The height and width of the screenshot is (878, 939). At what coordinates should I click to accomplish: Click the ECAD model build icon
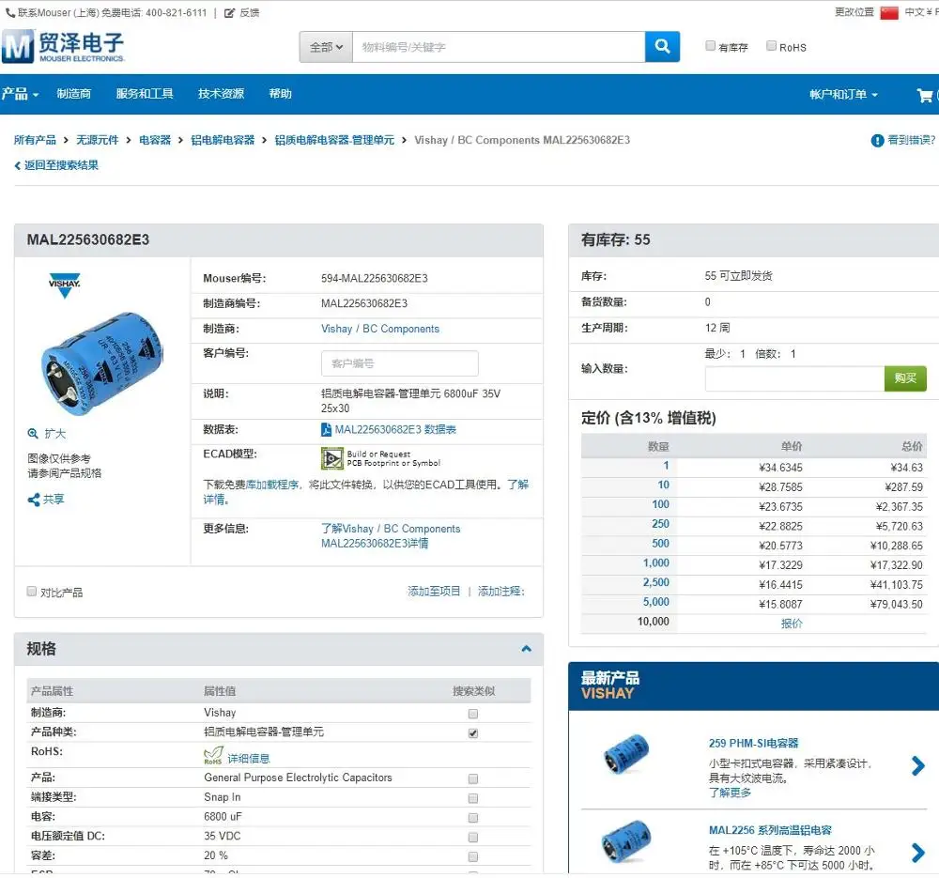pos(331,458)
